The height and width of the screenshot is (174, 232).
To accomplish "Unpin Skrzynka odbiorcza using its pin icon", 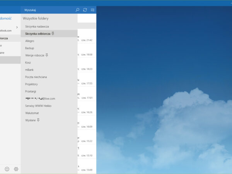I will coord(53,34).
